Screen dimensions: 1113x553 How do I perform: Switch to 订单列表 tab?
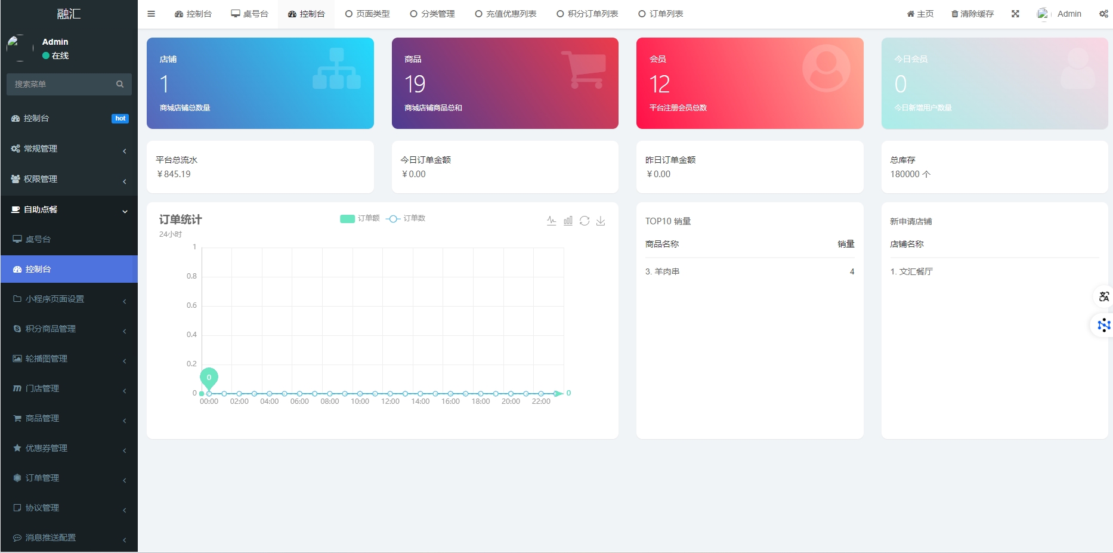click(x=661, y=14)
